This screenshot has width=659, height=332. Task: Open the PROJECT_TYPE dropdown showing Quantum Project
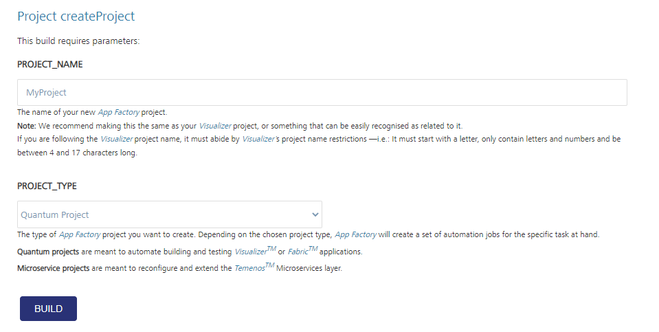click(169, 214)
